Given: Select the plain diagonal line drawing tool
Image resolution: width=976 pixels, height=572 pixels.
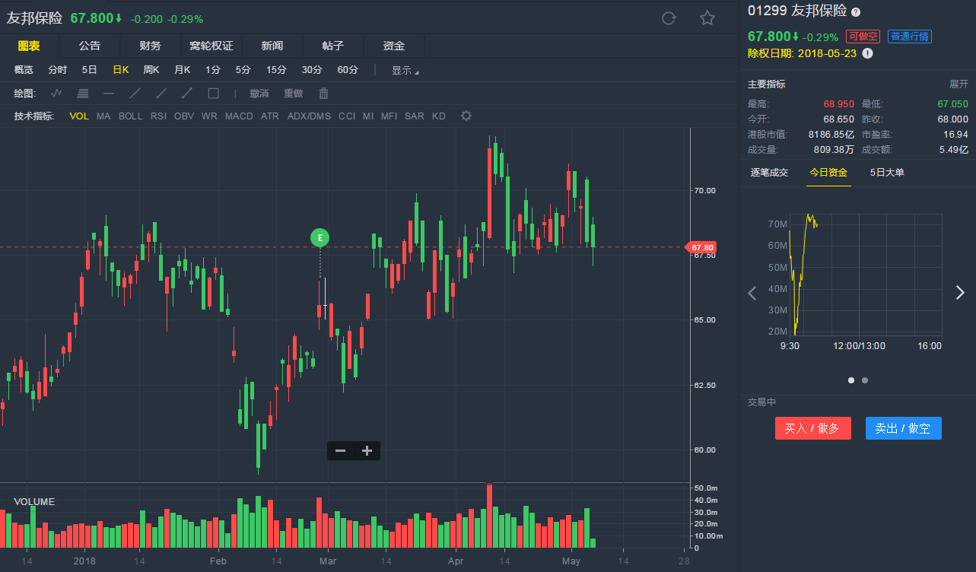Looking at the screenshot, I should (135, 94).
